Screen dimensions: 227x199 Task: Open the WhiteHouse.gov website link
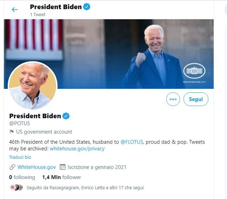coord(36,167)
